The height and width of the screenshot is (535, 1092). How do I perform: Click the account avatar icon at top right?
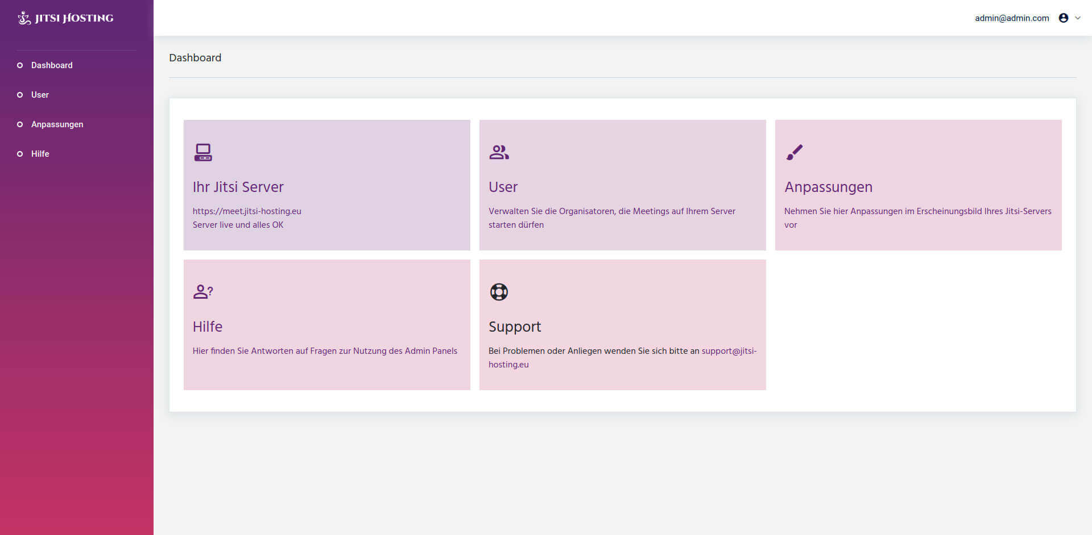click(x=1064, y=18)
